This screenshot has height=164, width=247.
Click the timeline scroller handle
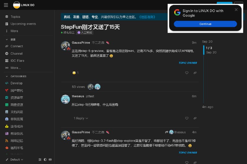coord(204,50)
